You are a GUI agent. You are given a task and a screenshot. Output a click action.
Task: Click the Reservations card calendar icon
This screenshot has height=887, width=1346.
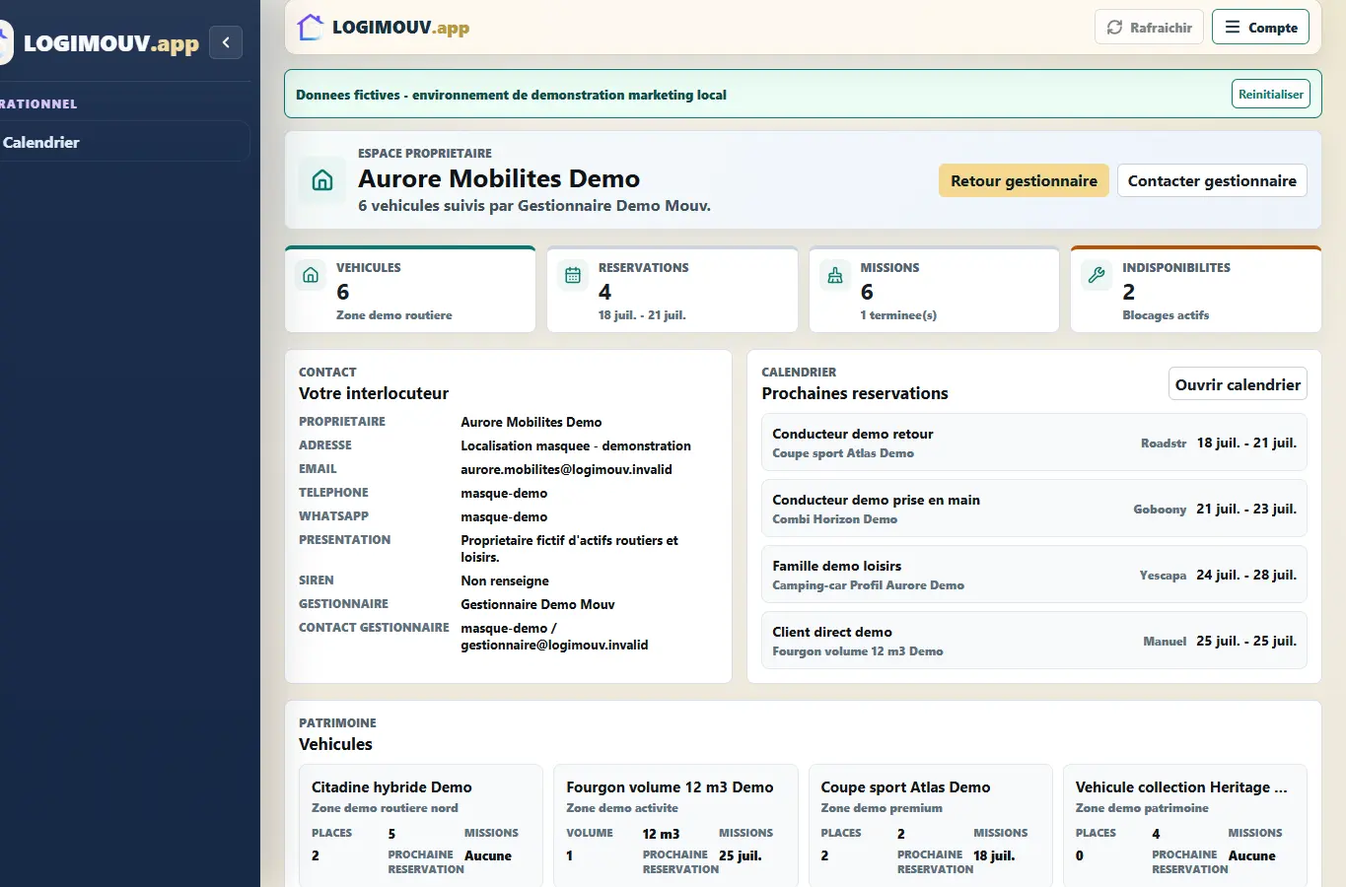click(573, 275)
